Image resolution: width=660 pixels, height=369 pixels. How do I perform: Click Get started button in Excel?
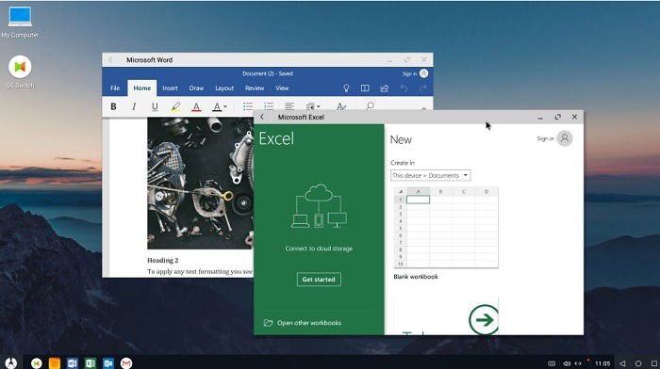(x=319, y=280)
